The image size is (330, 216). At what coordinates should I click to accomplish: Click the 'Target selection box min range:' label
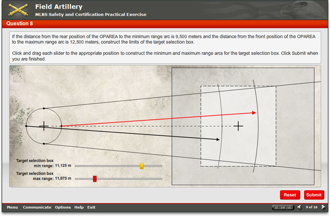click(x=35, y=163)
